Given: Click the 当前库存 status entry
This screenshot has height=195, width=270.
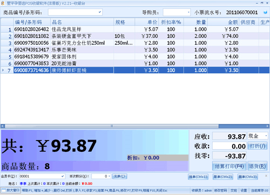Looking at the screenshot, I should pyautogui.click(x=259, y=190).
